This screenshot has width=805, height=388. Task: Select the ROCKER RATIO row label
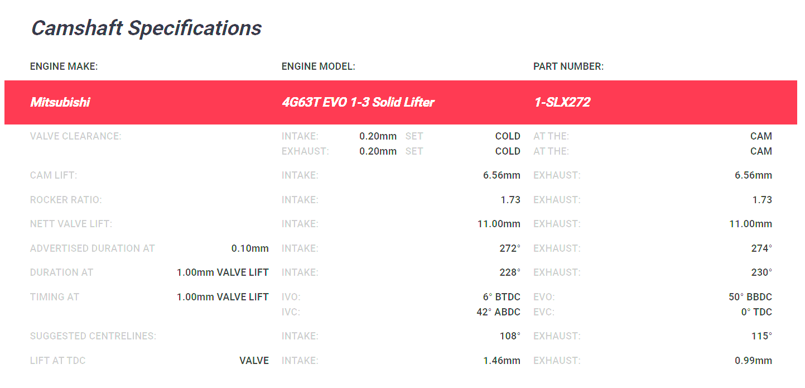click(66, 200)
